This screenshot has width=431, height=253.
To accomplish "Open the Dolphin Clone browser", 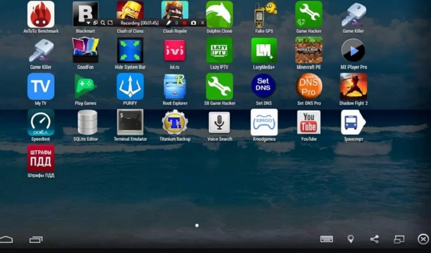I will pos(219,15).
